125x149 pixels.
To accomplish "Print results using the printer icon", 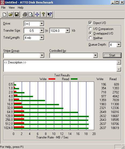I will pyautogui.click(x=25, y=15).
